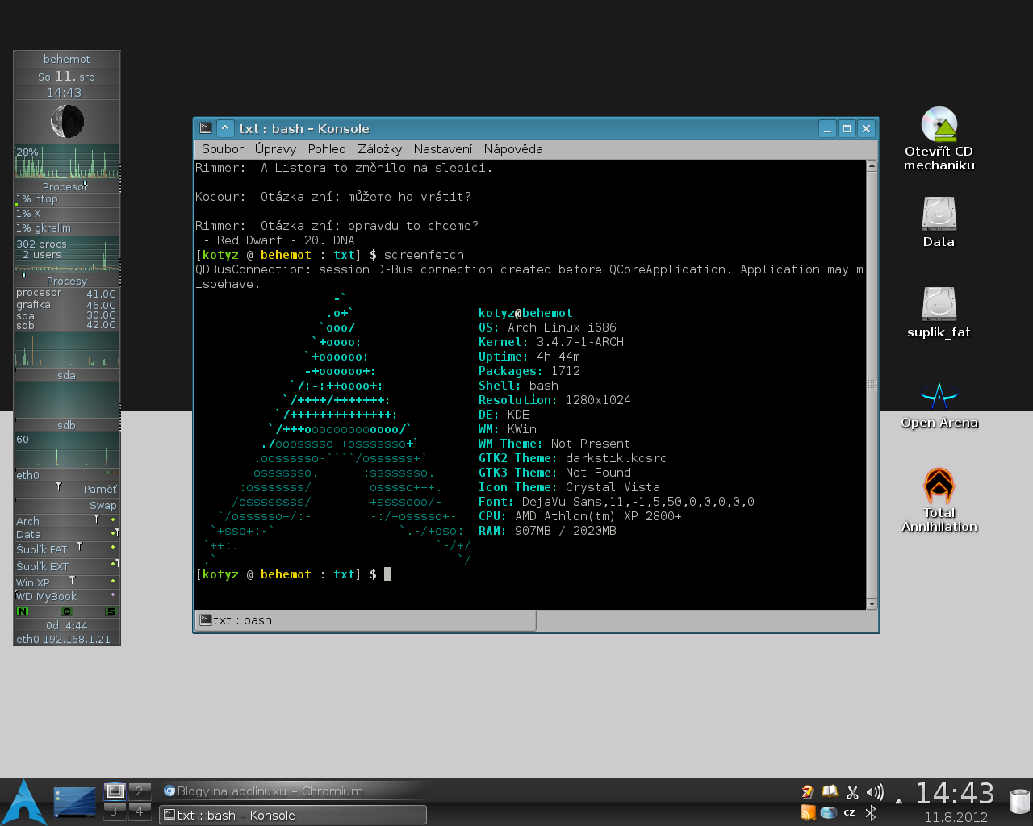1033x826 pixels.
Task: Open the Chromium icon in the taskbar
Action: 169,791
